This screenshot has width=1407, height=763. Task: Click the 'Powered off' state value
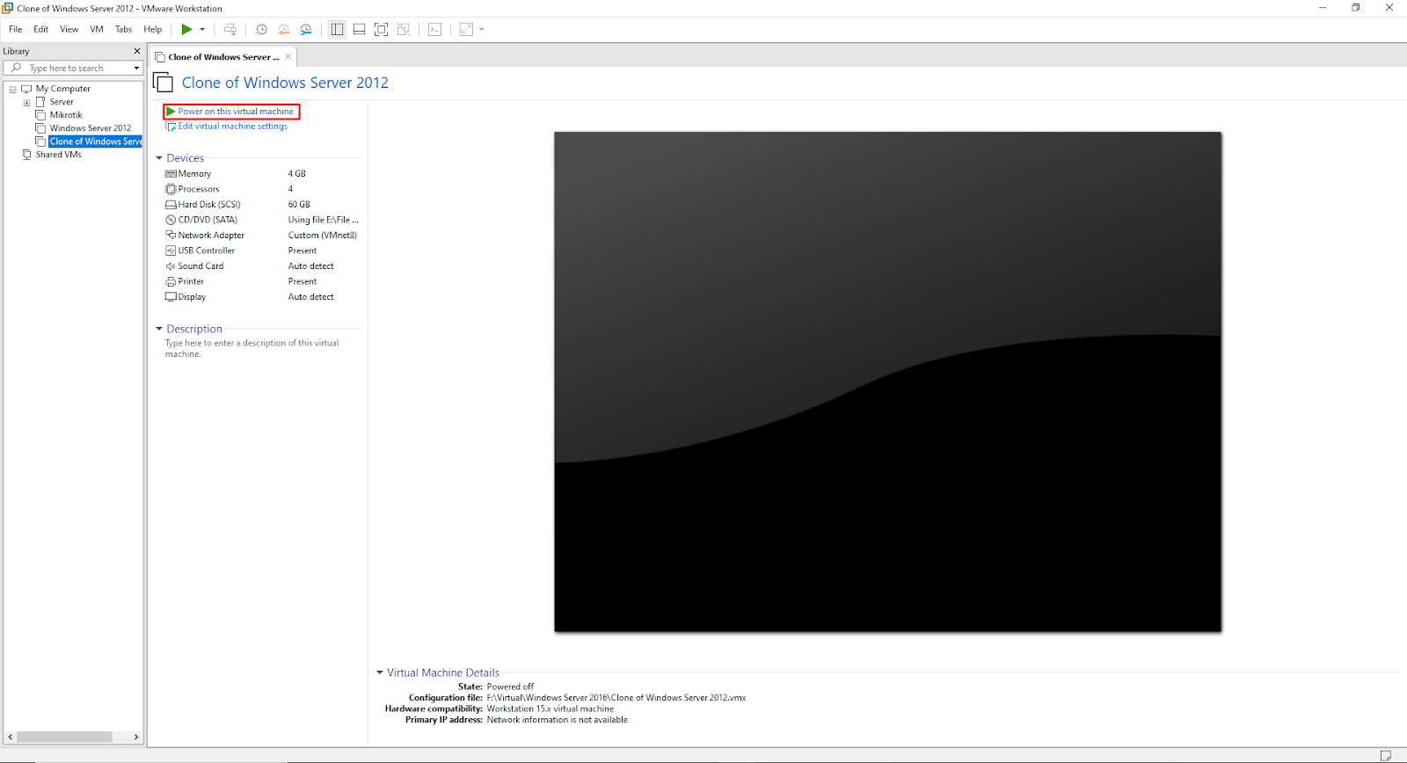pyautogui.click(x=510, y=687)
